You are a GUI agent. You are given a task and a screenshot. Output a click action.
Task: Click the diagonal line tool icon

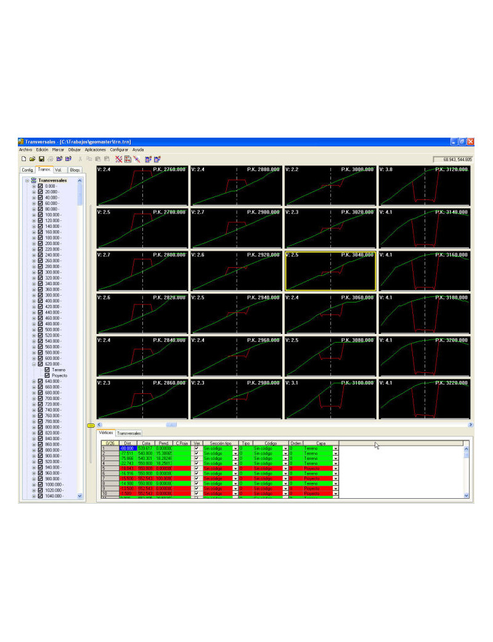click(x=137, y=159)
